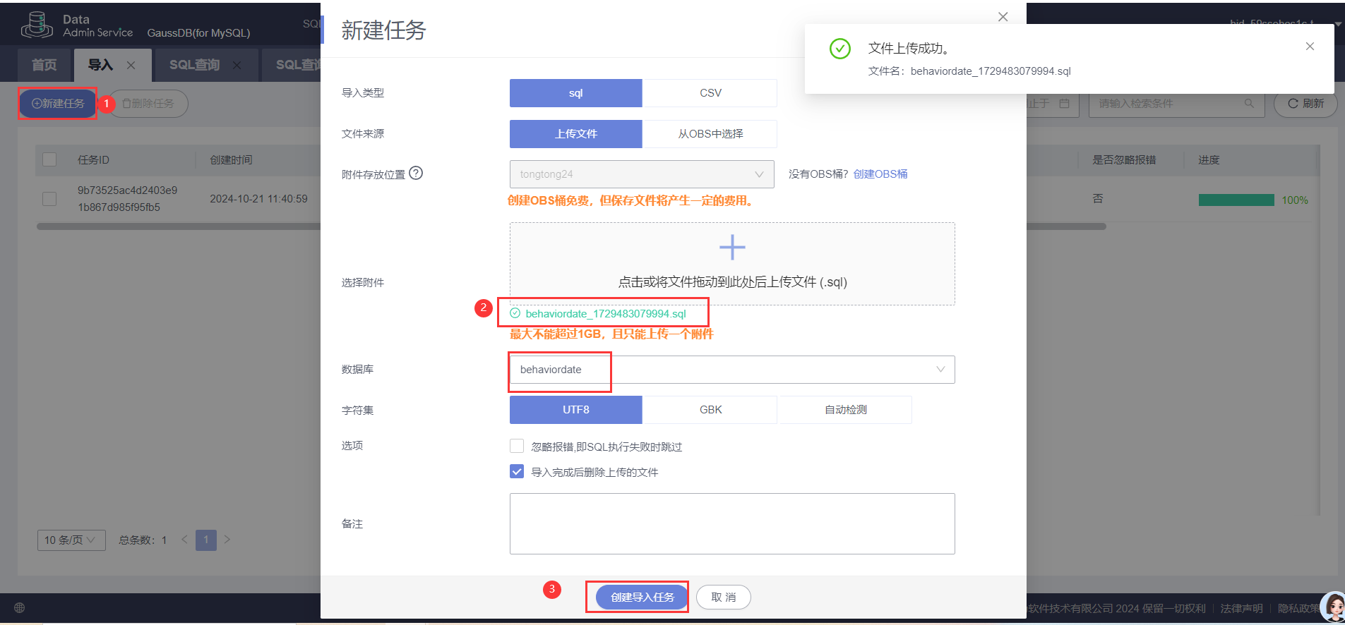Click the plus icon in the upload area
Screen dimensions: 1345x625
click(x=732, y=247)
